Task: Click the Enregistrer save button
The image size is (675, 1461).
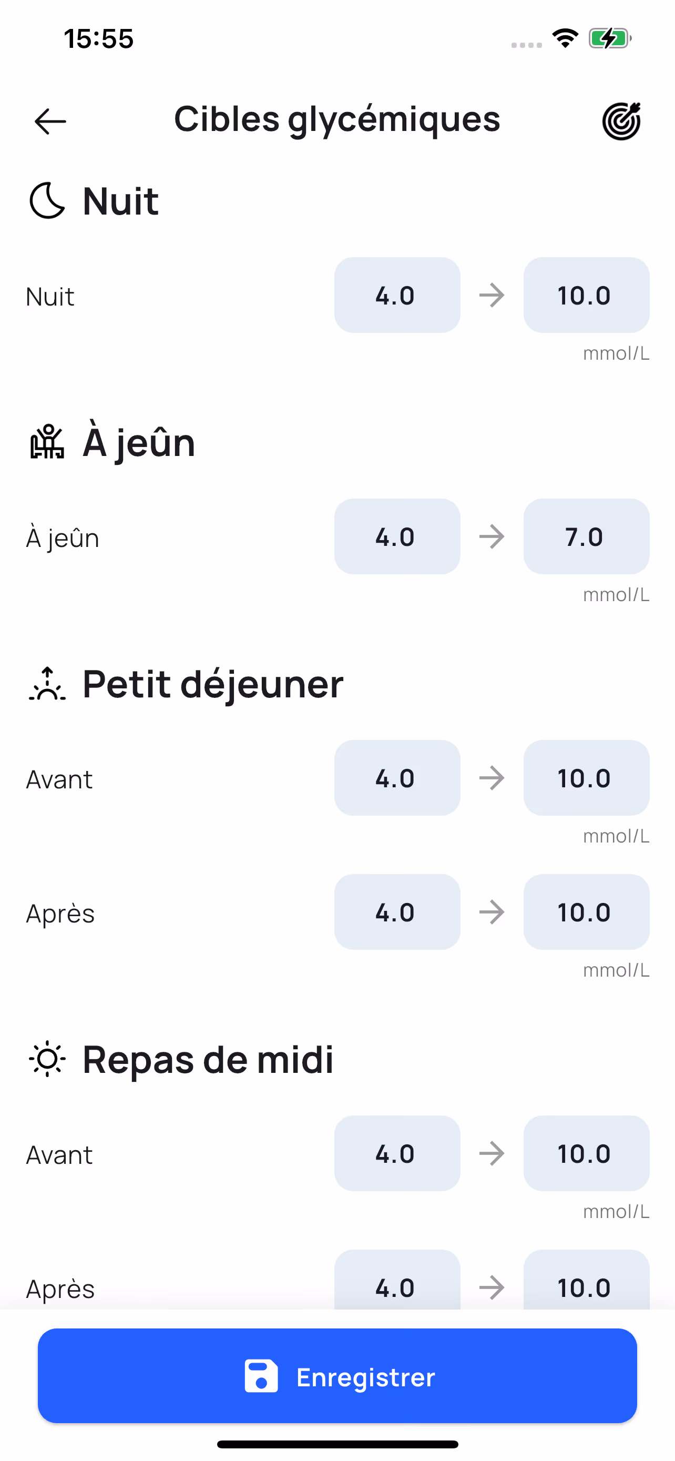Action: pyautogui.click(x=337, y=1376)
